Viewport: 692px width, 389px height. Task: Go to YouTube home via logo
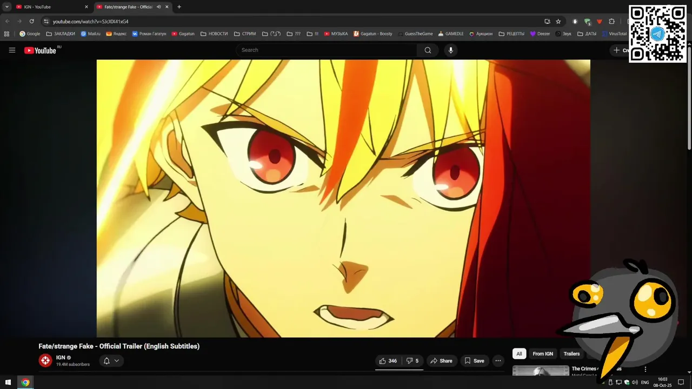pyautogui.click(x=40, y=50)
